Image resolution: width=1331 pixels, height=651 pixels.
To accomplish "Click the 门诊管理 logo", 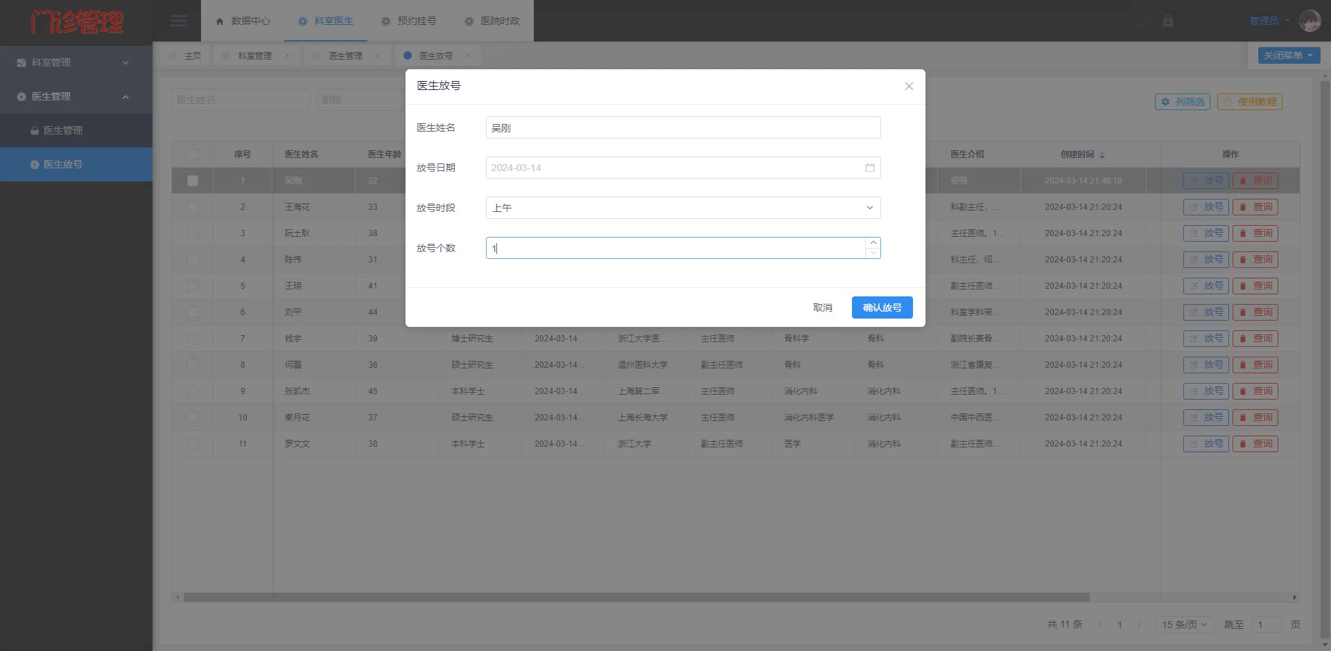I will pyautogui.click(x=76, y=22).
